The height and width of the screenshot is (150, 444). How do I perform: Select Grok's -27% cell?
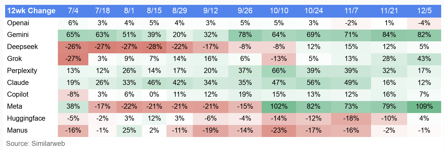tap(73, 59)
